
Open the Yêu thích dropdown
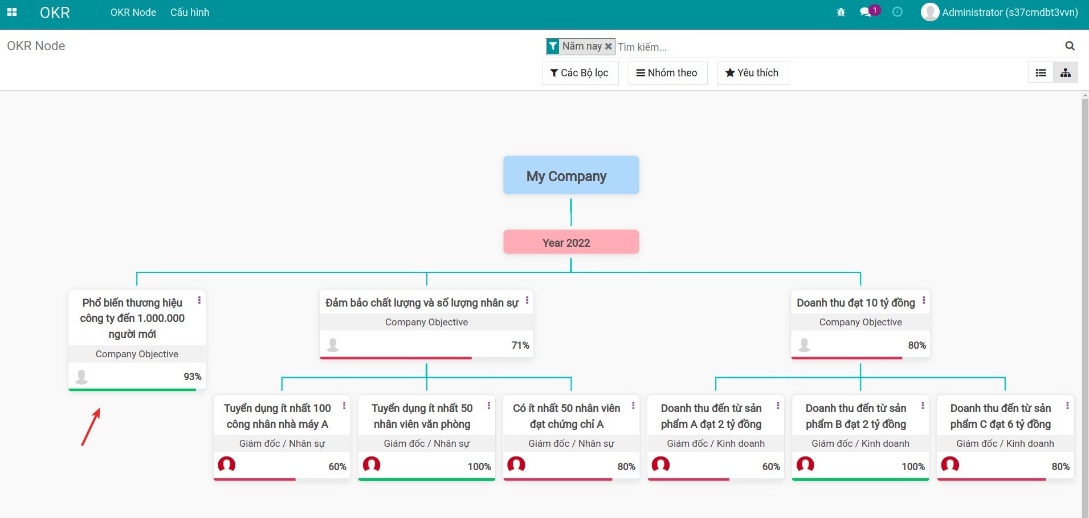(753, 73)
